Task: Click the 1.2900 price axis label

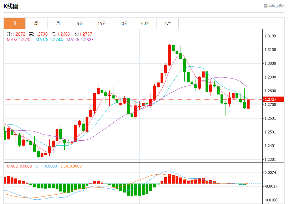Action: [270, 77]
